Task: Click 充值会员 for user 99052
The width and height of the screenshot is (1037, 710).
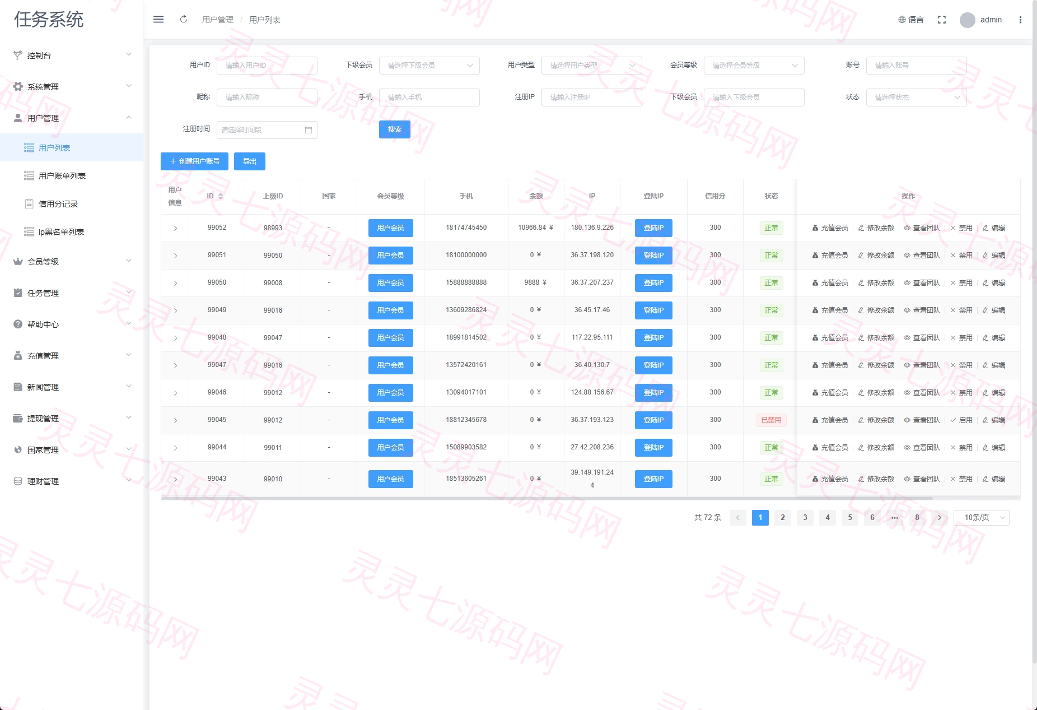Action: point(830,228)
